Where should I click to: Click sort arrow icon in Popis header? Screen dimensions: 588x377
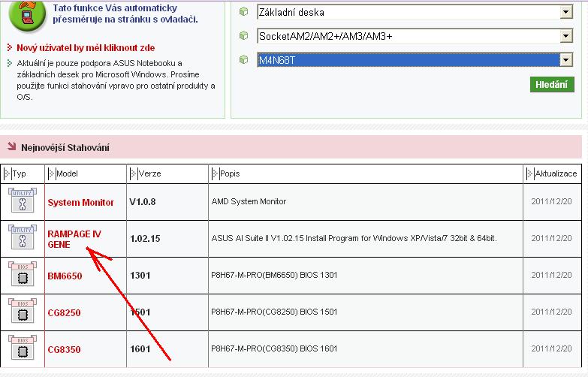coord(215,173)
